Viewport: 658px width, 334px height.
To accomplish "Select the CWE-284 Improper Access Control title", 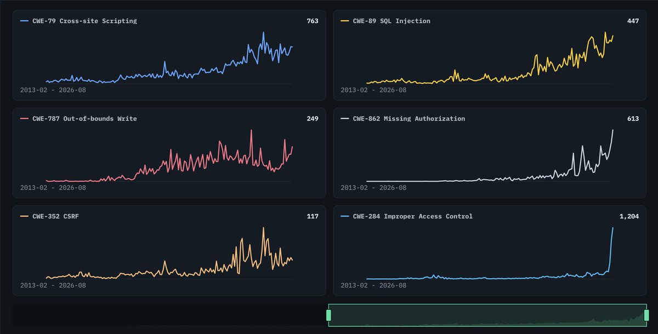I will [x=412, y=216].
